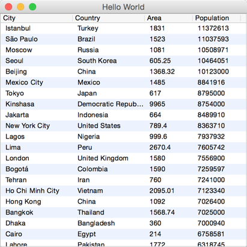247x247 pixels.
Task: Sort table by Country column header
Action: click(x=108, y=18)
